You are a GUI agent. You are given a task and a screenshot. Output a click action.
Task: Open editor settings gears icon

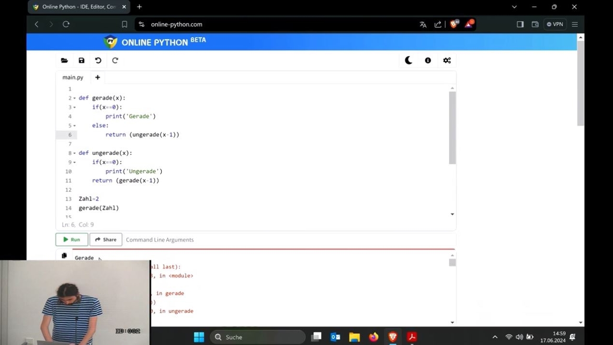click(447, 60)
